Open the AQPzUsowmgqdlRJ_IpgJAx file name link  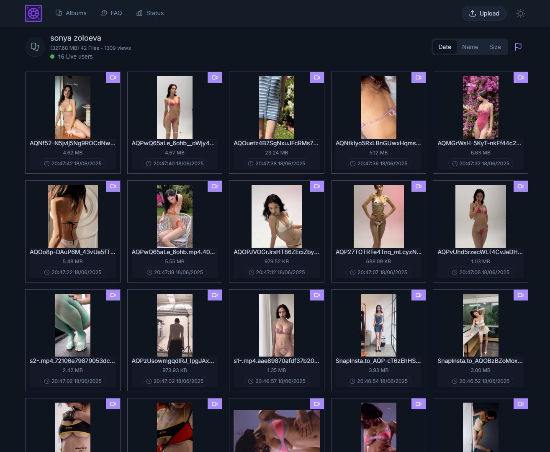[x=173, y=361]
